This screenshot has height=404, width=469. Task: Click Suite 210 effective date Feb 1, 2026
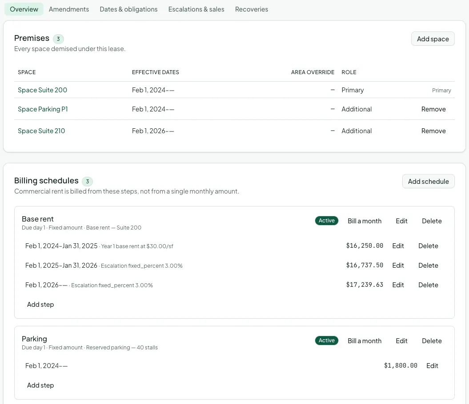click(x=153, y=131)
